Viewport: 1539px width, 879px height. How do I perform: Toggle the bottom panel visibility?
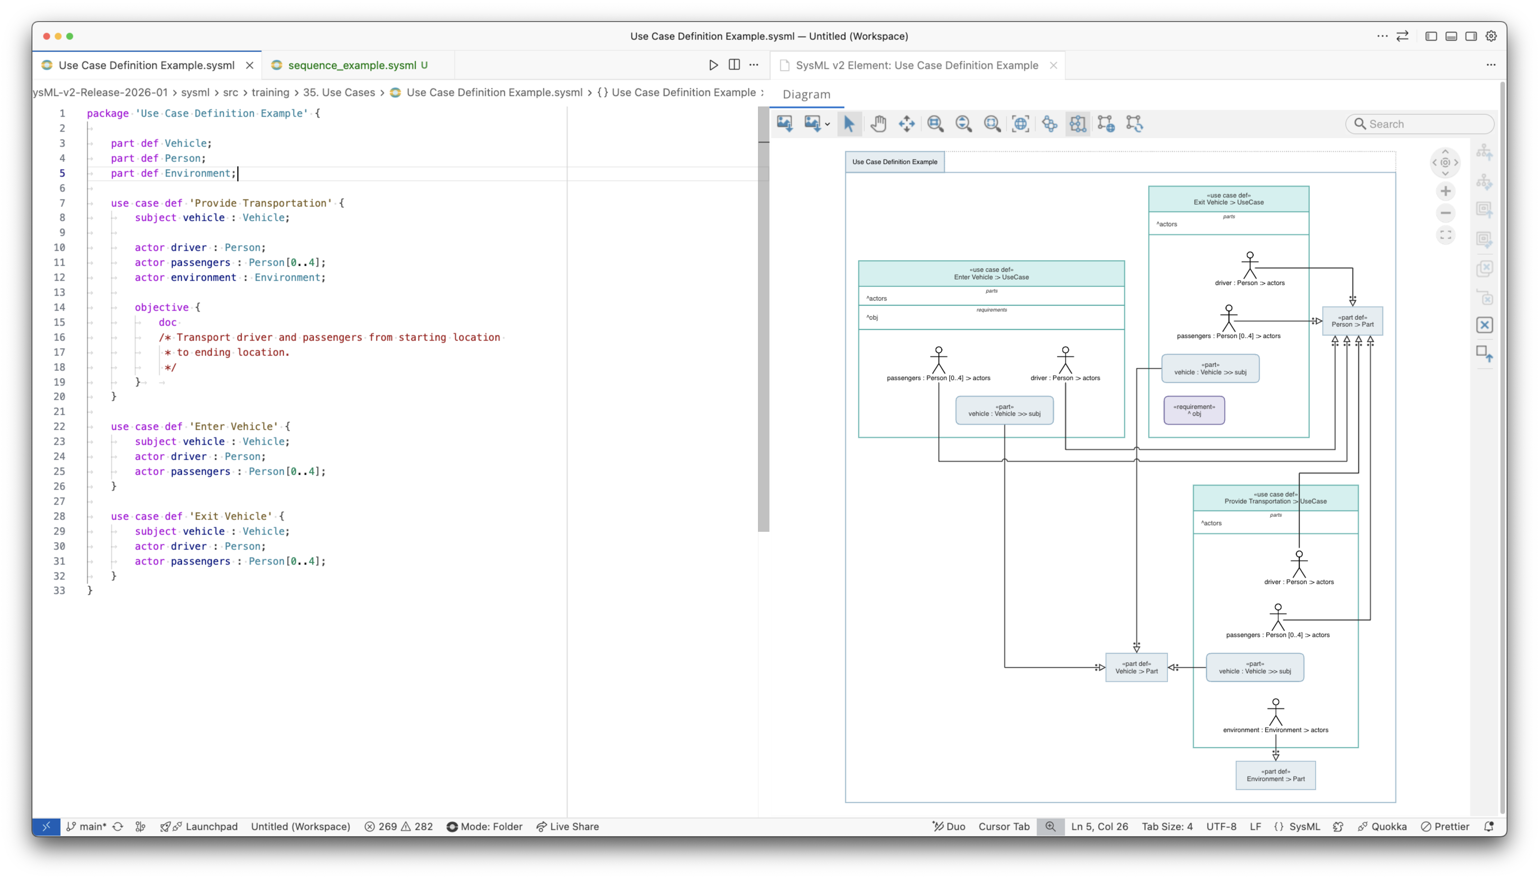point(1451,36)
